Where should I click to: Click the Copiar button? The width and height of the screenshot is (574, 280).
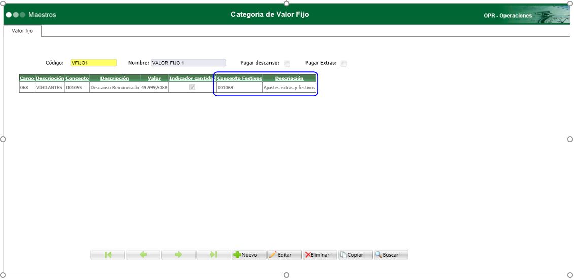(355, 255)
